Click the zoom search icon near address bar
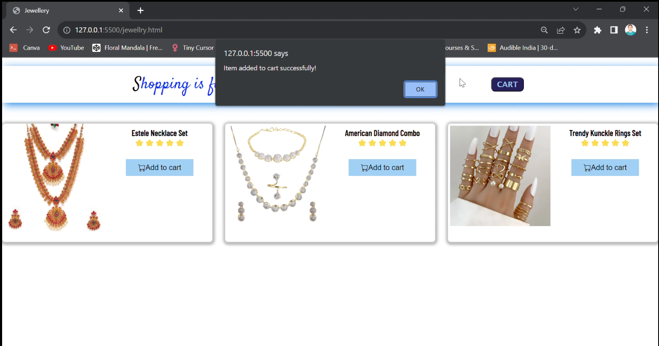 (x=544, y=30)
